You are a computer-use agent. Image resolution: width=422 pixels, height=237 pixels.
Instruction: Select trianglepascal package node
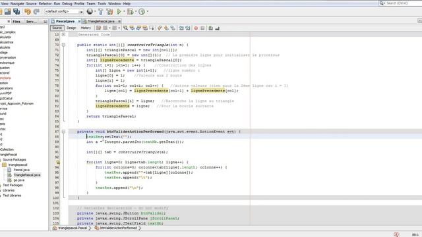click(18, 165)
